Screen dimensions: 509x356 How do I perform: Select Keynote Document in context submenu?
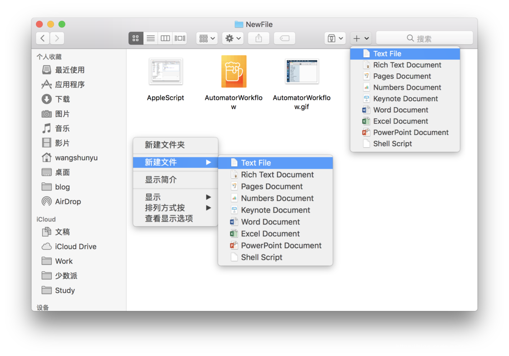coord(275,210)
